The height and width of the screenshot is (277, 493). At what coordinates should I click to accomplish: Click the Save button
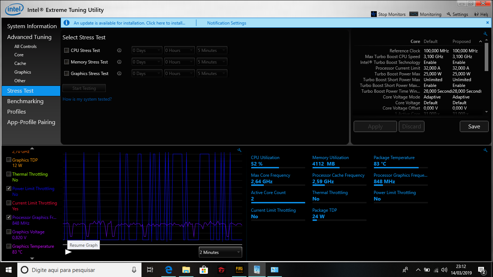474,127
